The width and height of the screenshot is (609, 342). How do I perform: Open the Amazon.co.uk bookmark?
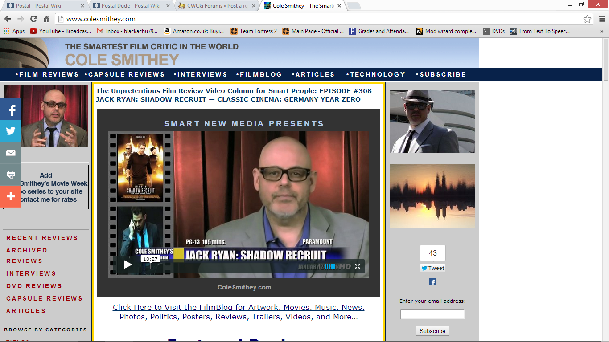[x=194, y=31]
